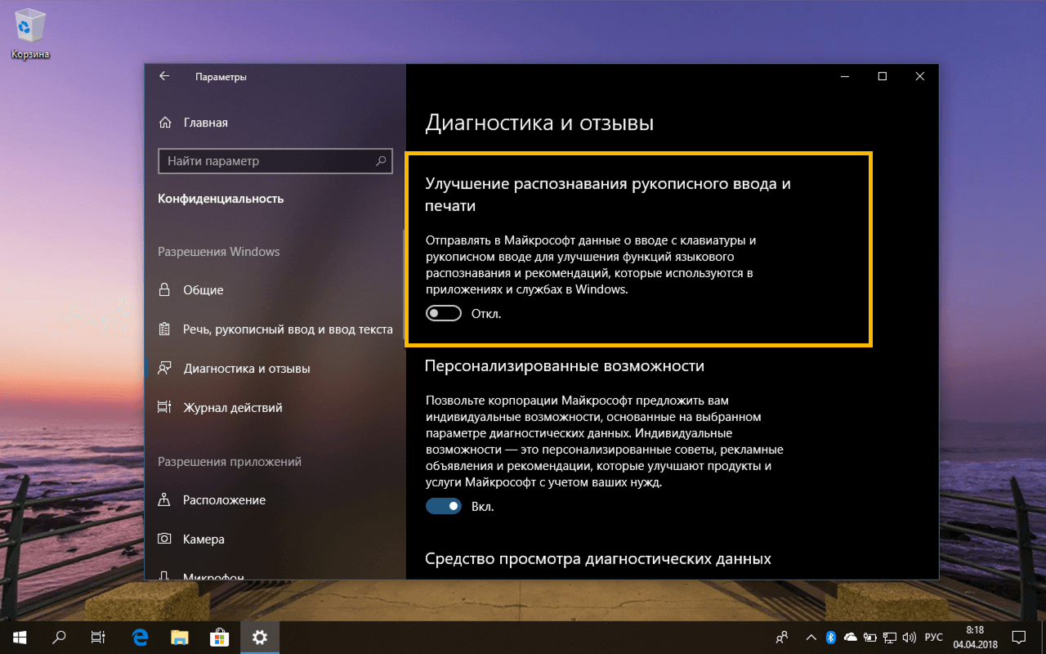
Task: Click the home icon next to Главная
Action: (x=167, y=122)
